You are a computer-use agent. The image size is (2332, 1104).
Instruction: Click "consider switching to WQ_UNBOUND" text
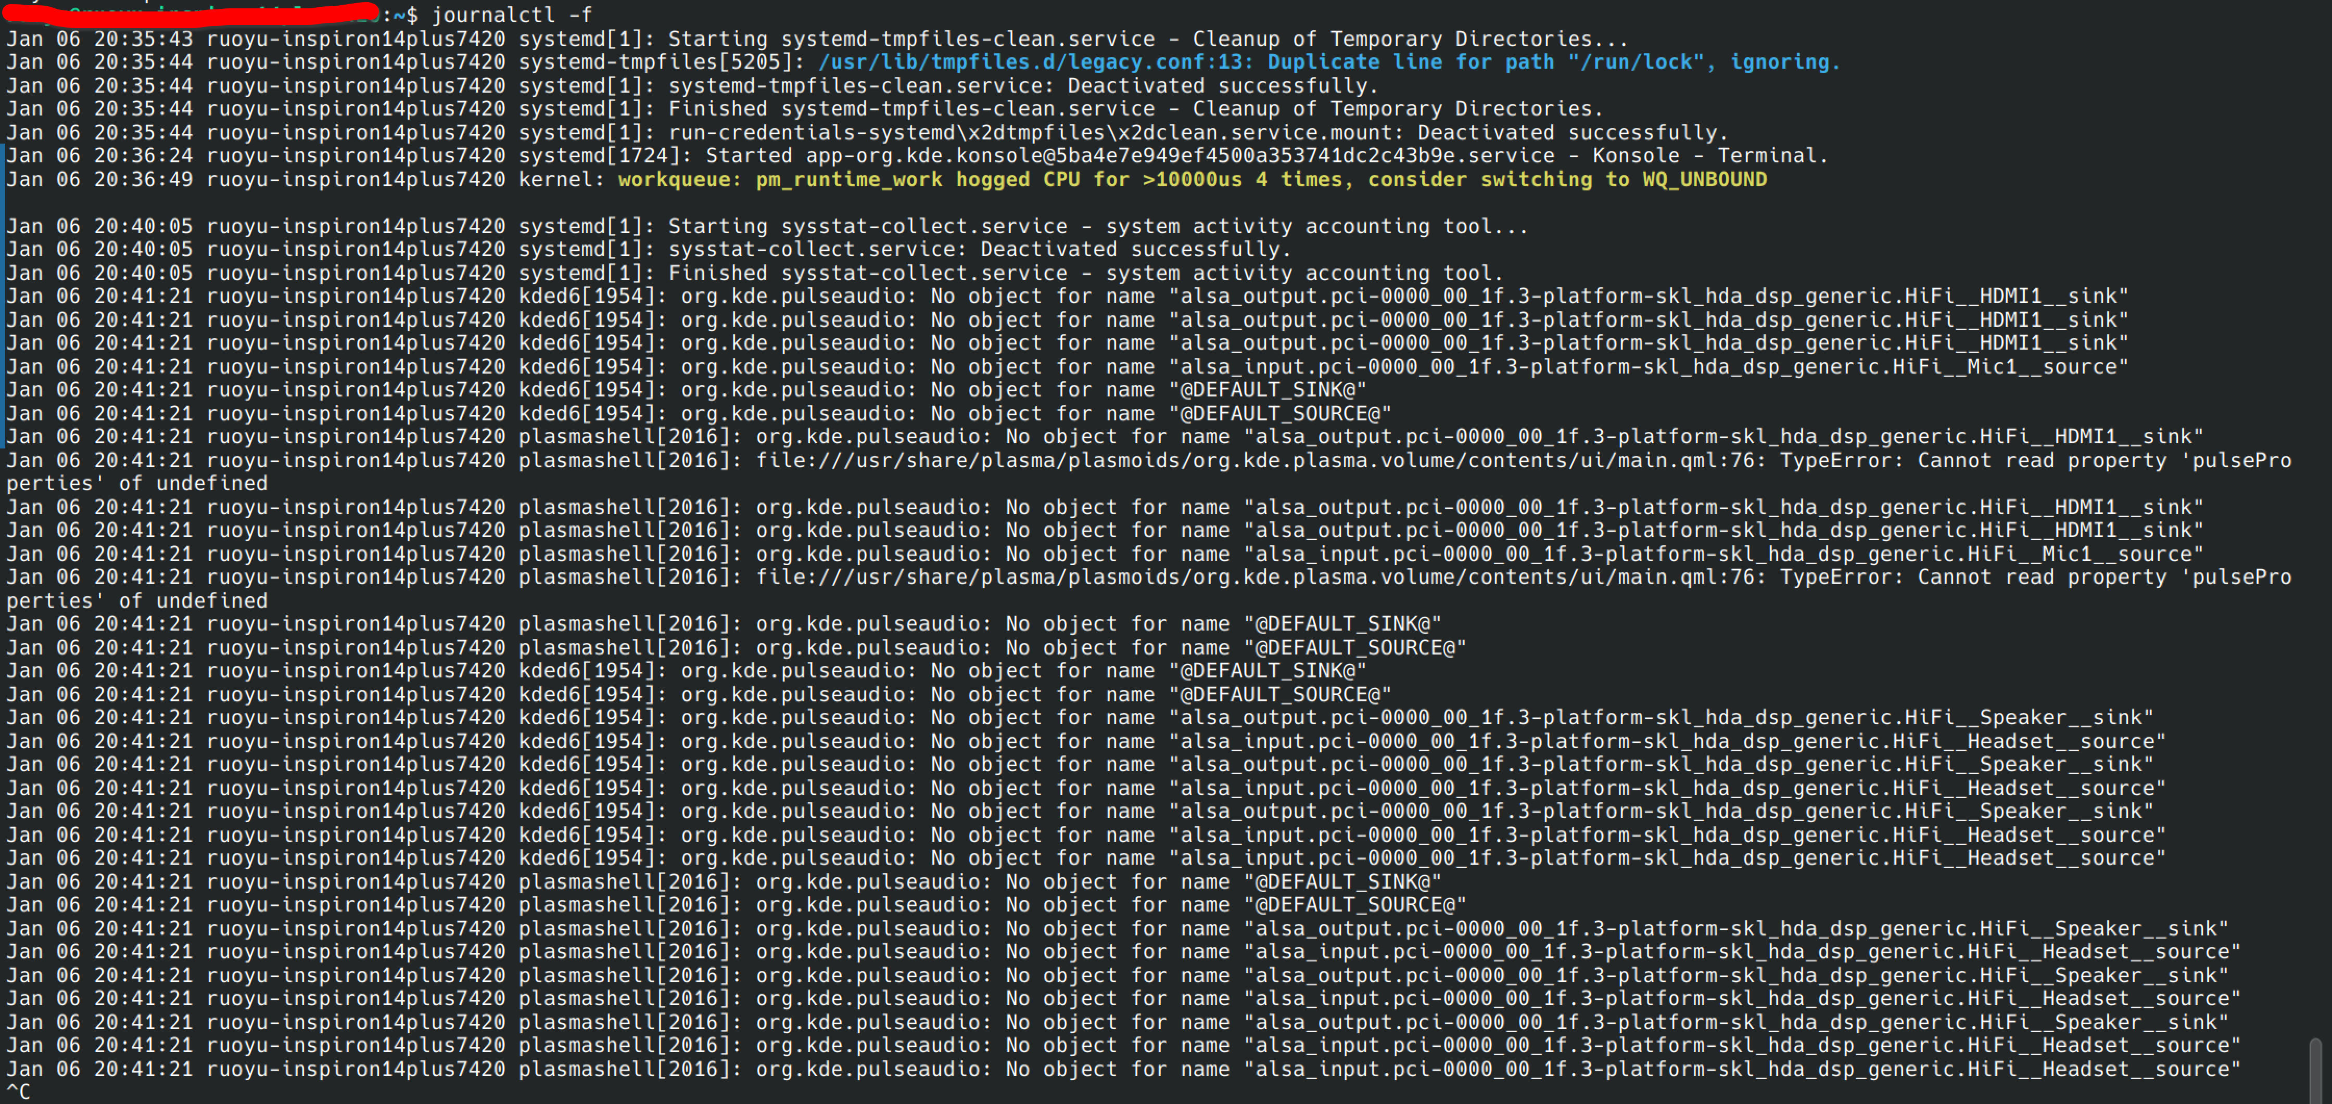pos(1567,179)
